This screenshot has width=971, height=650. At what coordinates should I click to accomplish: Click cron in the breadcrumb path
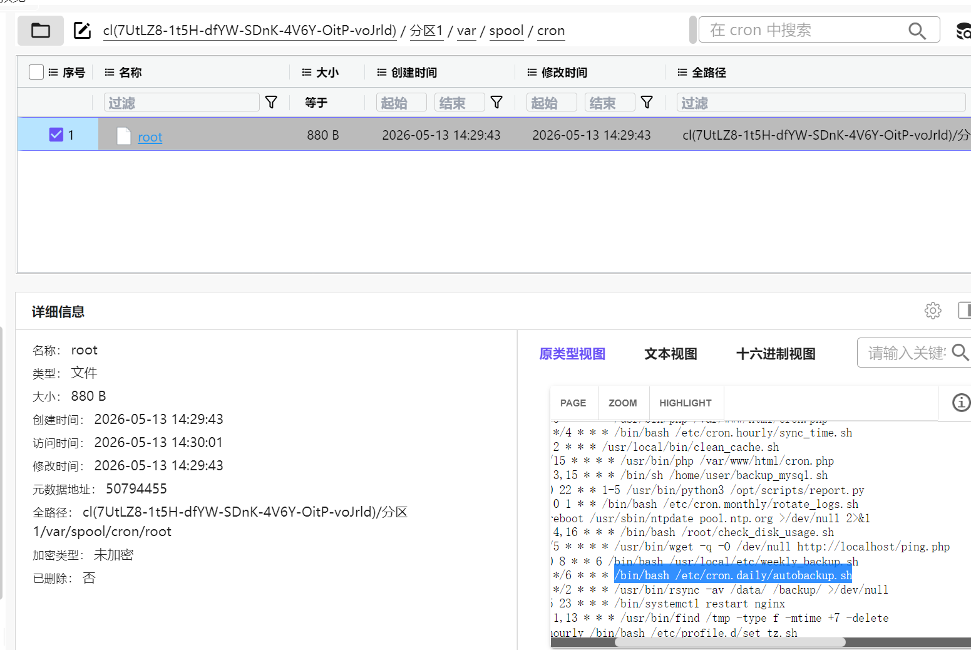click(551, 30)
